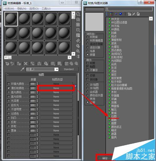Click the Put to Library icon
The image size is (156, 161).
tap(46, 64)
